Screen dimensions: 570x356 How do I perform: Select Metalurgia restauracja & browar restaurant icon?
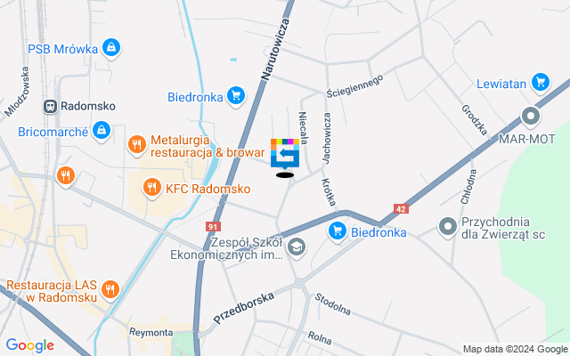point(137,145)
